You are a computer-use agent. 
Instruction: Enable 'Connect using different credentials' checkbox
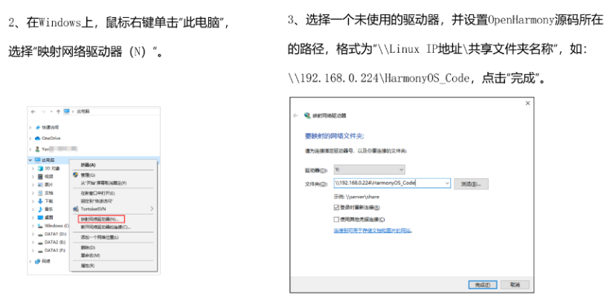click(x=337, y=220)
